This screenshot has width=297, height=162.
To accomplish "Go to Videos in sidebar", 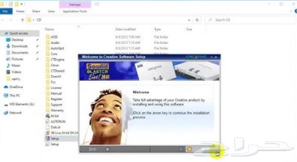I will [x=16, y=72].
